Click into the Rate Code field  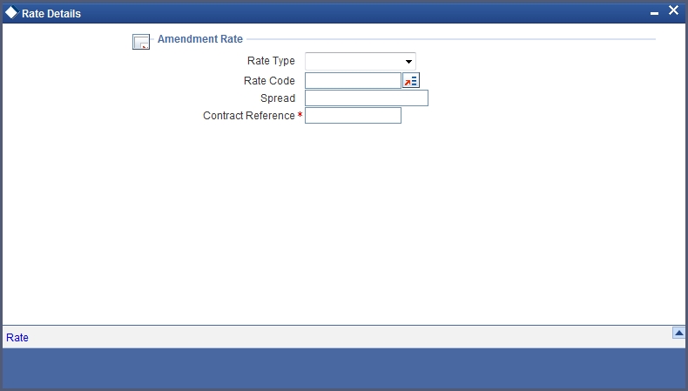point(353,81)
